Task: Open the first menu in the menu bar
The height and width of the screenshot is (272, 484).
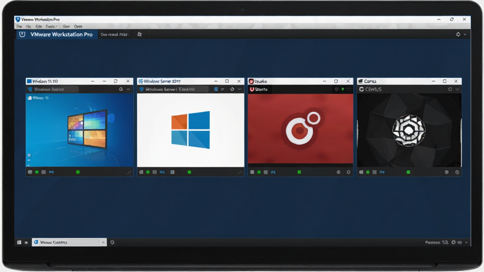Action: click(19, 26)
